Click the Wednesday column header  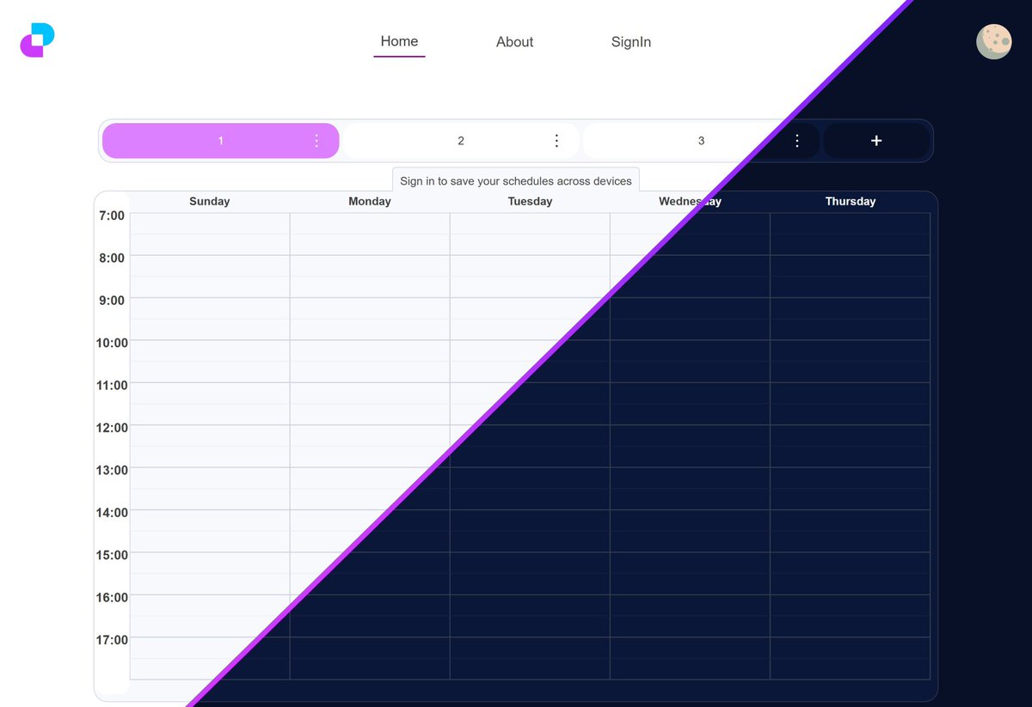690,201
